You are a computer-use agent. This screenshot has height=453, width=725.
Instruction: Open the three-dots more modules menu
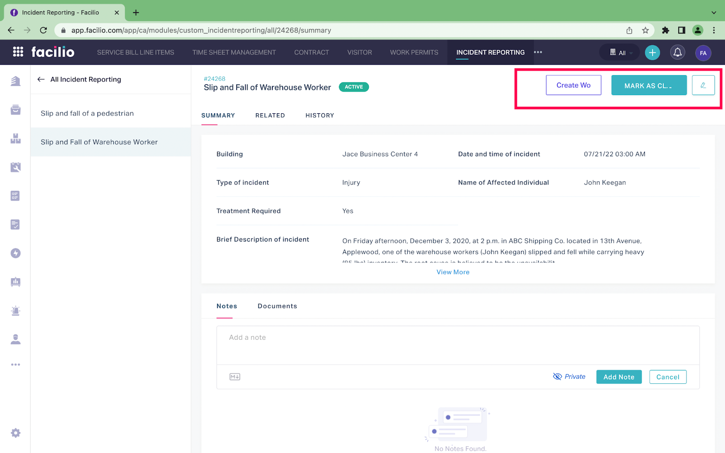click(x=538, y=52)
